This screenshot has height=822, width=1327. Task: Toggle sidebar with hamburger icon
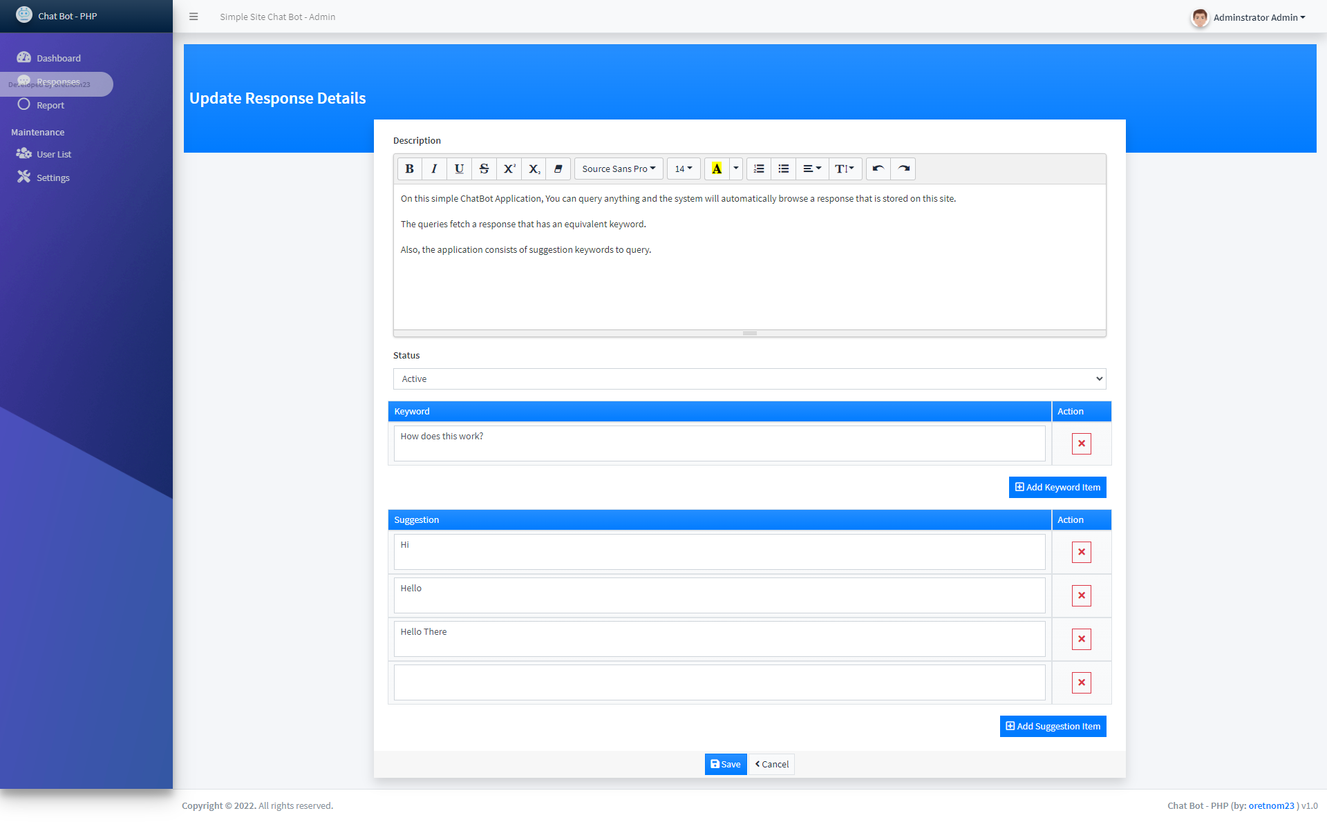coord(194,17)
